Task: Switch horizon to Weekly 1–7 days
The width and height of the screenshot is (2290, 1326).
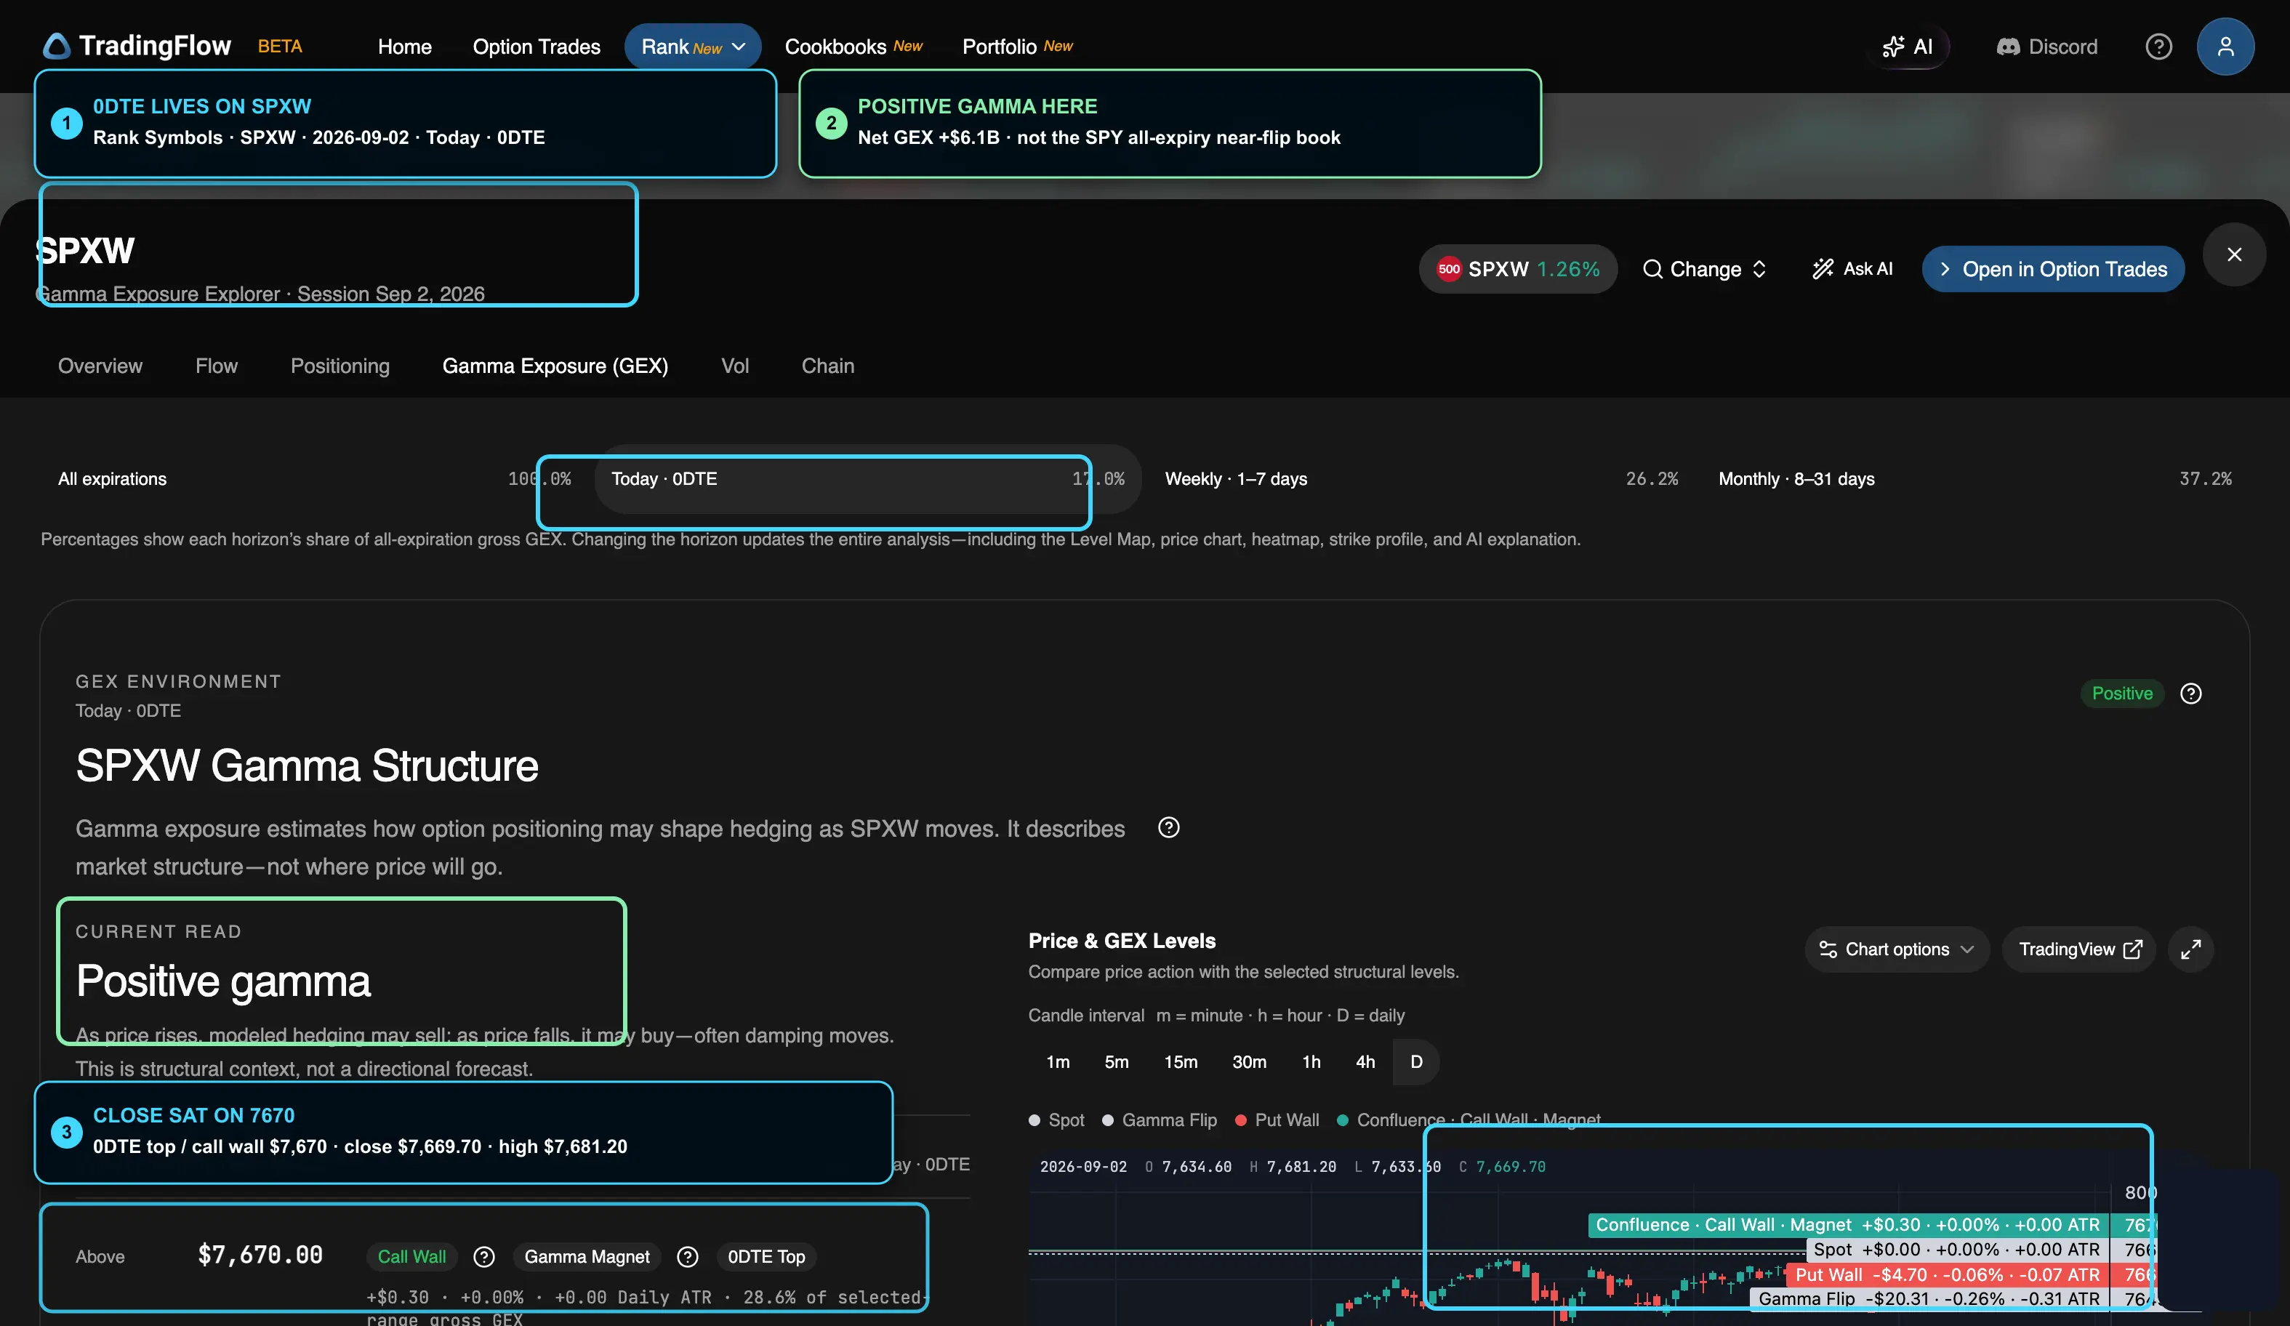Action: coord(1421,479)
